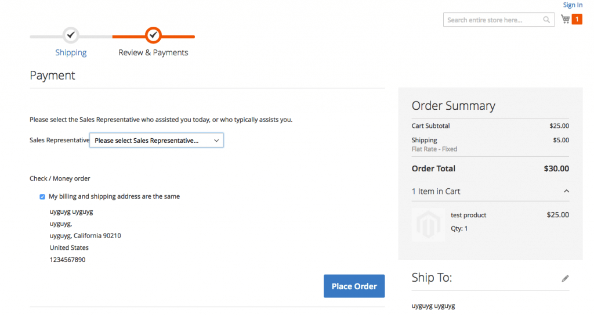Viewport: 594px width, 316px height.
Task: Click the orange cart item count badge
Action: pos(577,20)
